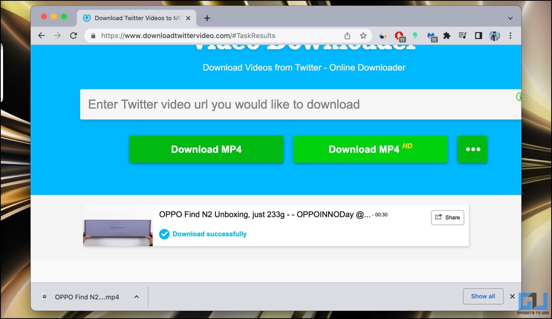Click the Download Videos from Twitter subtitle

pyautogui.click(x=304, y=68)
